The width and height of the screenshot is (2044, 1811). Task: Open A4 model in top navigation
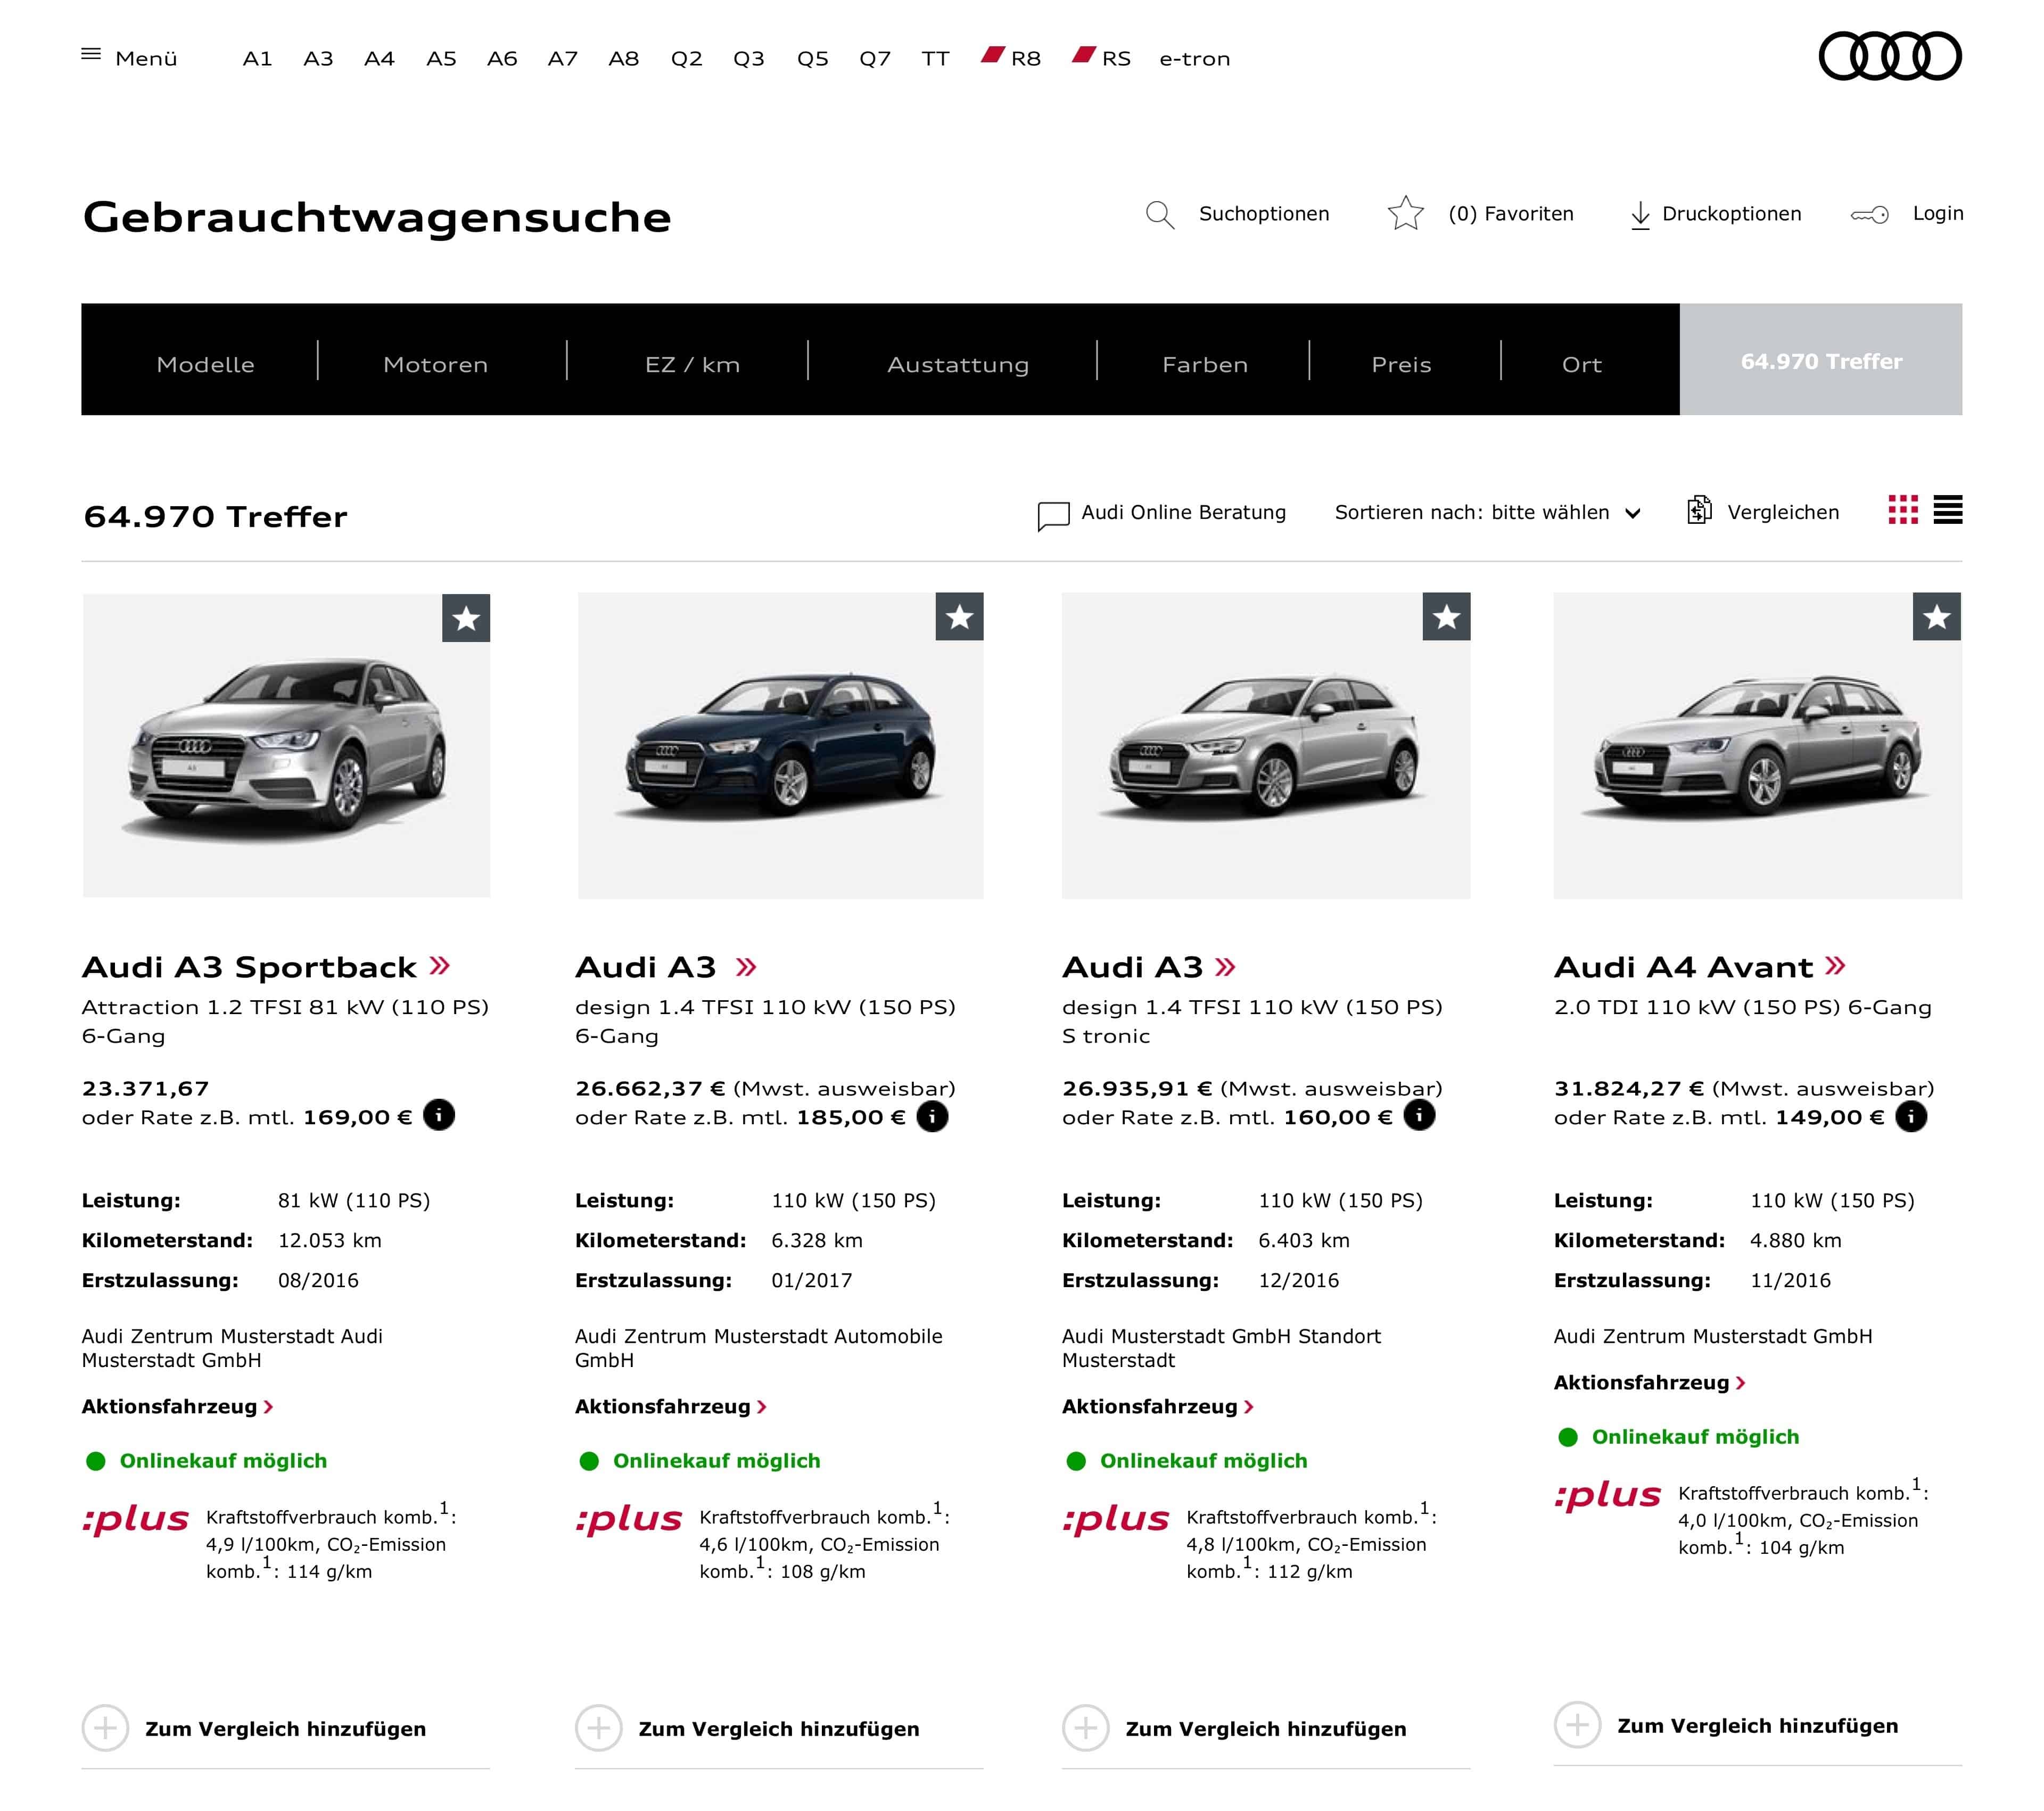pos(379,59)
